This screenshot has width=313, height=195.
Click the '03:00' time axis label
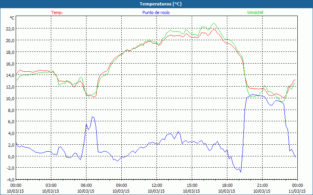[x=51, y=186]
